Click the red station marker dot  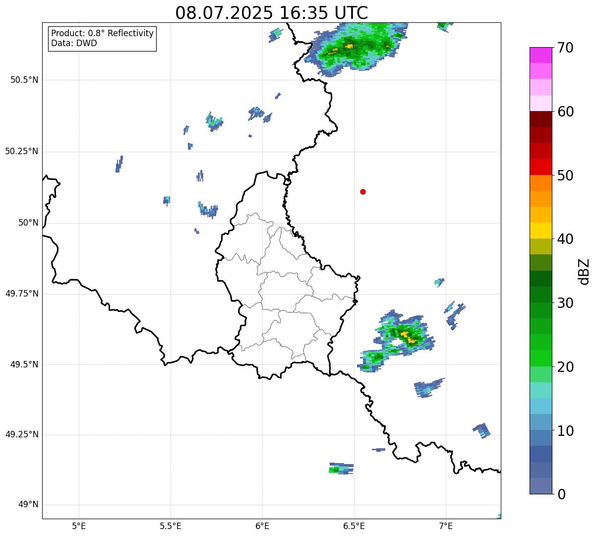pos(363,191)
